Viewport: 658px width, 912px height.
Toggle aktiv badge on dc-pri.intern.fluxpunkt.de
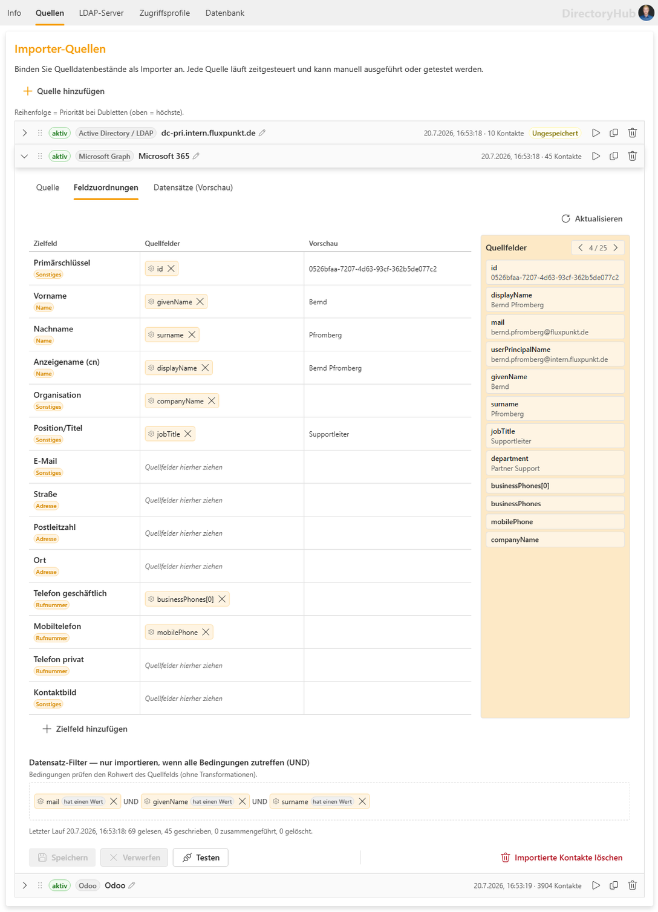60,133
